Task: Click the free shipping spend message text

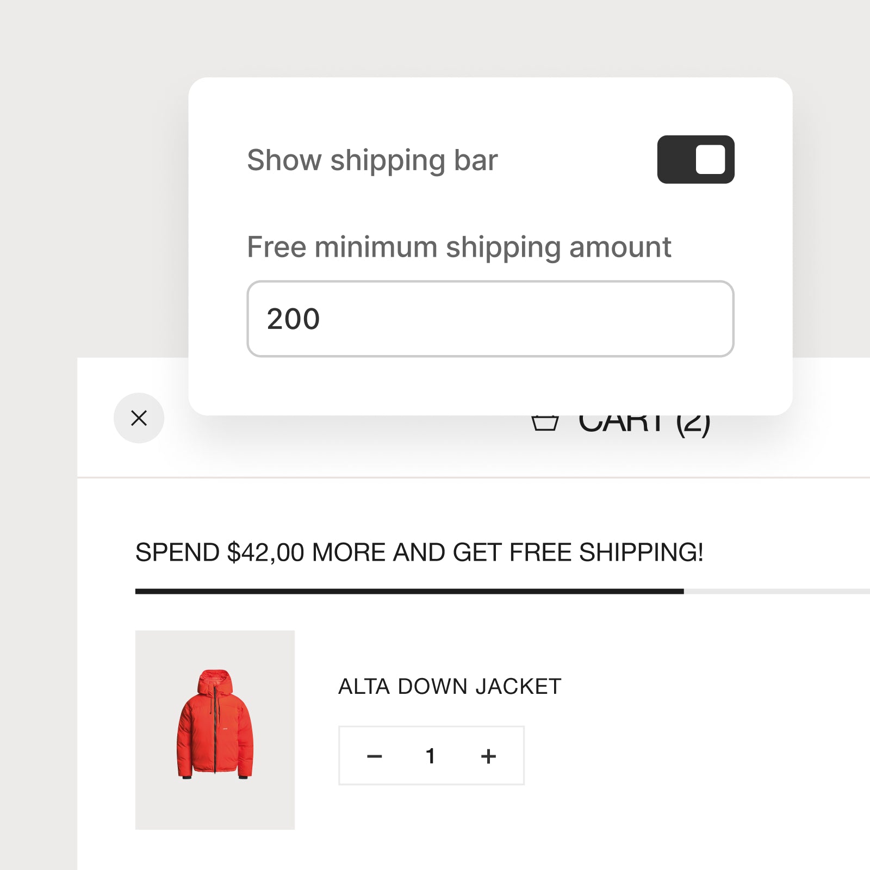Action: [419, 552]
